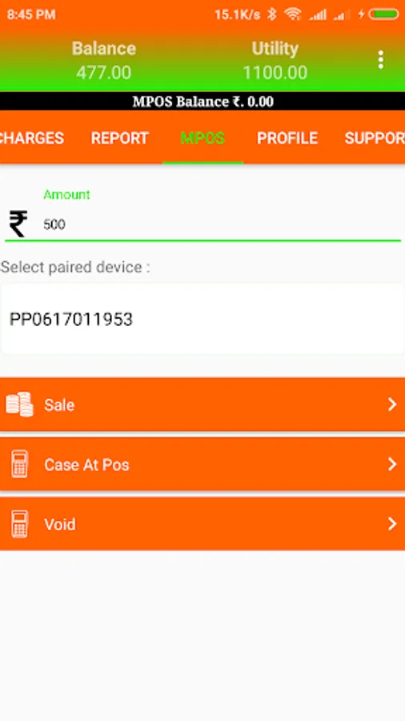
Task: Expand the Case At Pos chevron arrow
Action: point(391,464)
